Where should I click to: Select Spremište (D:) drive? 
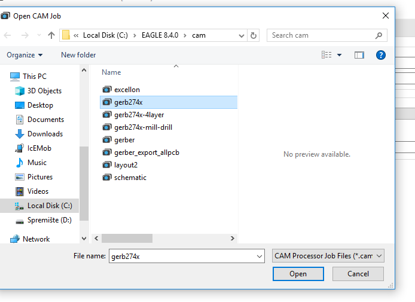43,220
